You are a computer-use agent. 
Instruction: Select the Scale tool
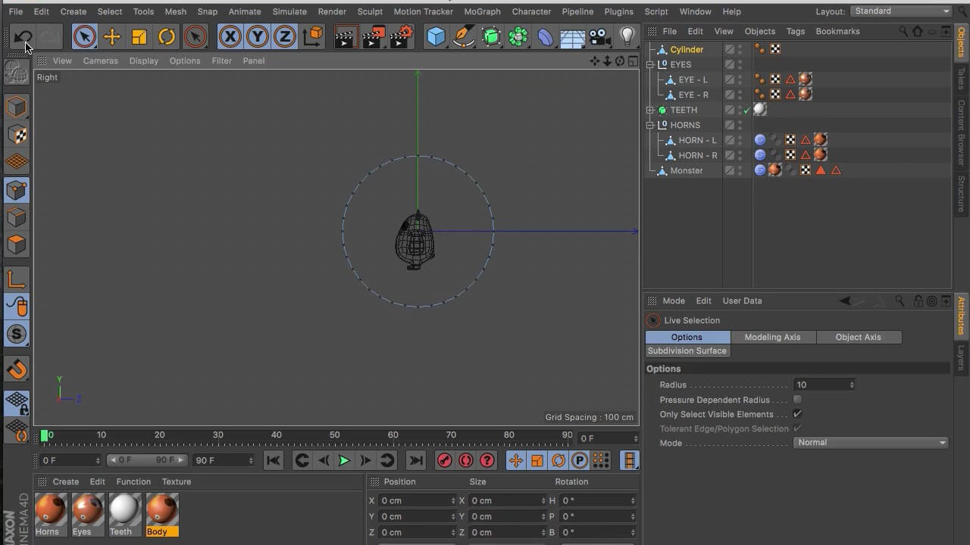pos(139,36)
